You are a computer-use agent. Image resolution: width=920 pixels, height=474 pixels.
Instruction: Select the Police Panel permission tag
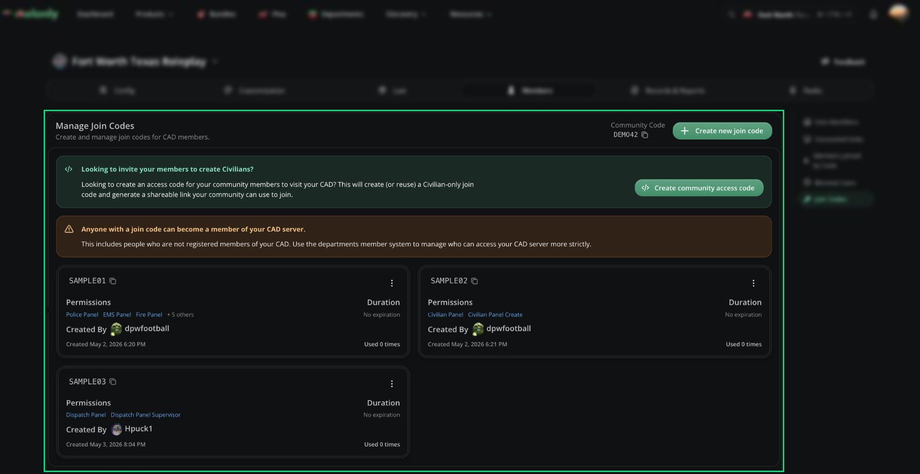[x=82, y=315]
